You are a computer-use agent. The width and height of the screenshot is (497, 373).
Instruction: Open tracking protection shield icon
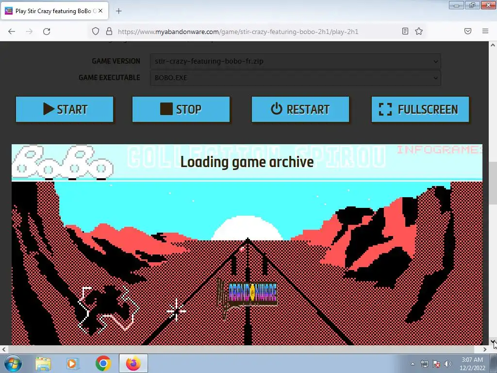tap(96, 31)
